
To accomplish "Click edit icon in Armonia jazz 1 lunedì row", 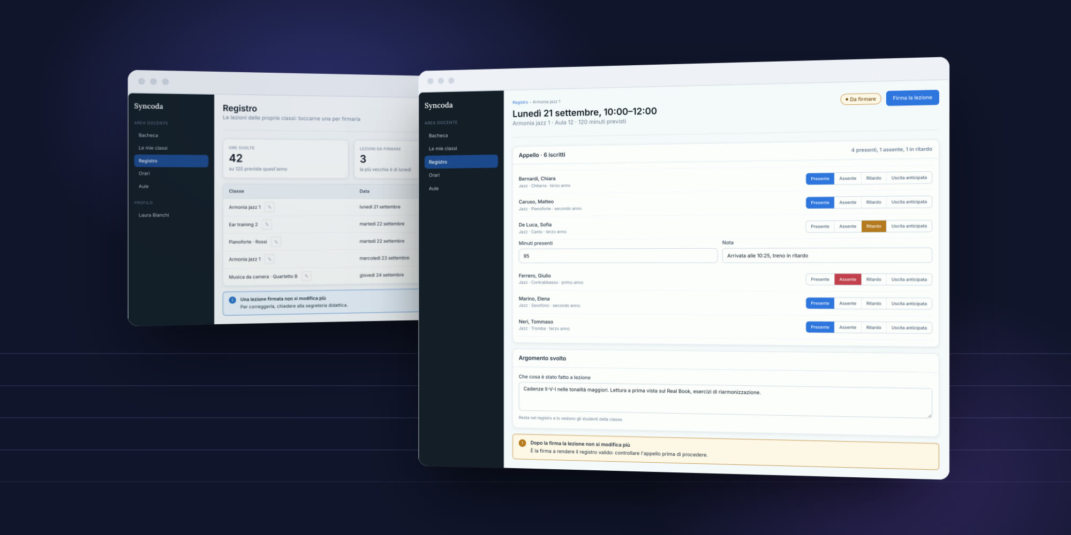I will [x=270, y=207].
